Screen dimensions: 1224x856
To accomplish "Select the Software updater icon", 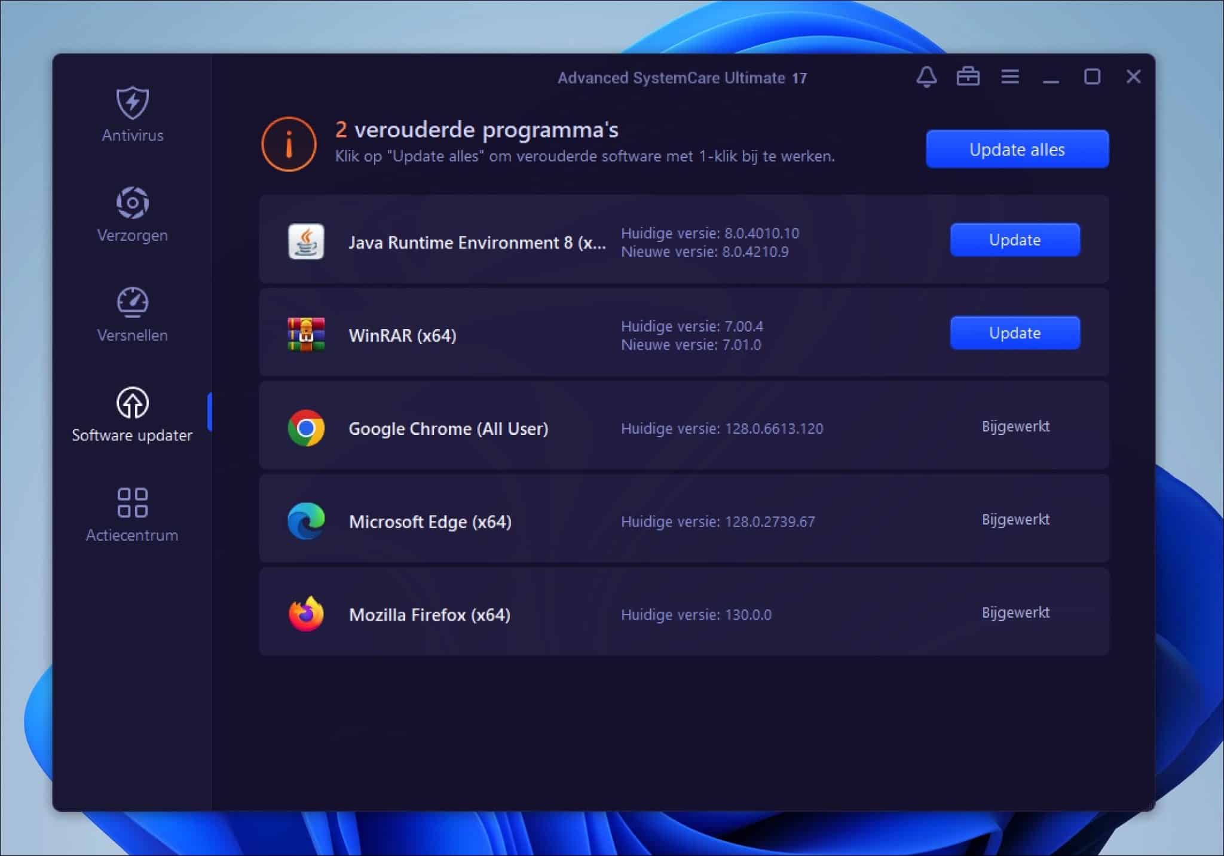I will pos(133,405).
